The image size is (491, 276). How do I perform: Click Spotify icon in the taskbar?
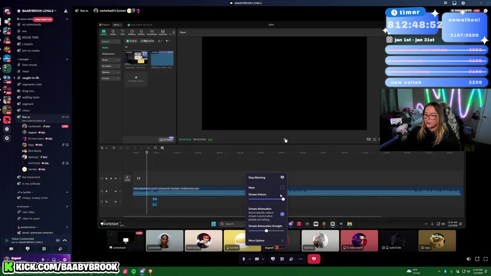pos(133,271)
